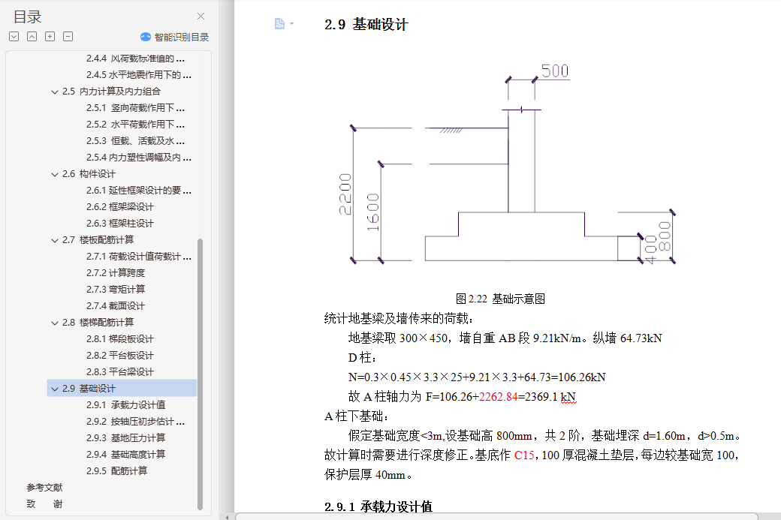Go to 2.4.5 水平地震作用下的 entry

(139, 75)
